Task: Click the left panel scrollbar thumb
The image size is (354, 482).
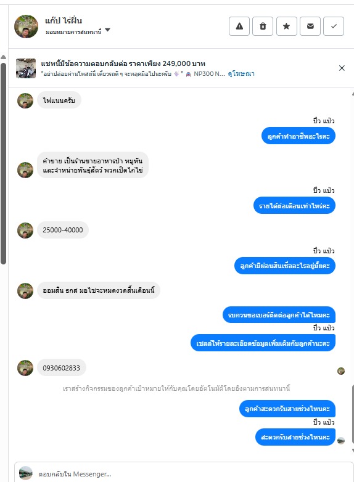Action: click(x=3, y=163)
